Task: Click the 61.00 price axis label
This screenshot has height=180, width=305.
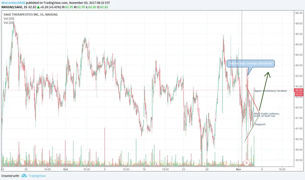Action: click(x=299, y=128)
